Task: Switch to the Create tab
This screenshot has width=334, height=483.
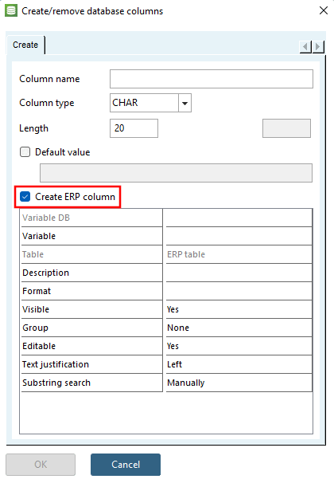Action: [x=25, y=45]
